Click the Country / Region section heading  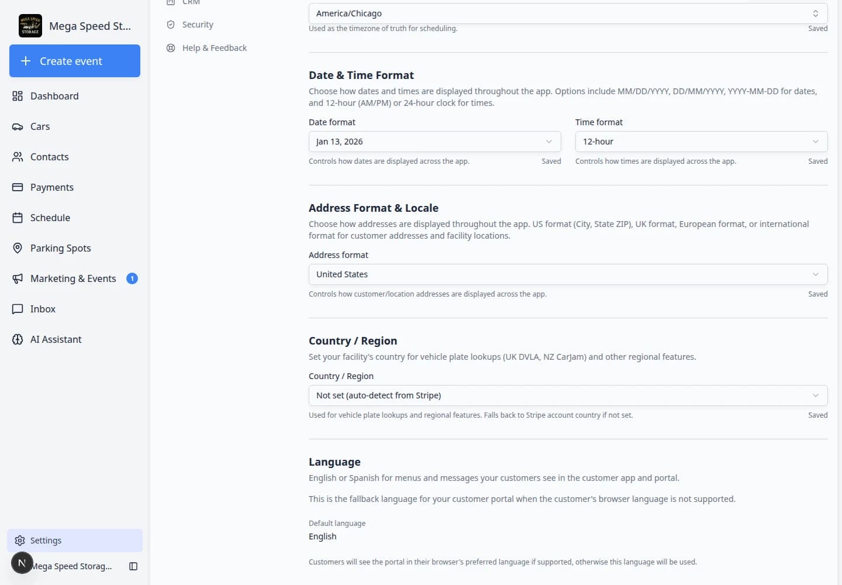click(x=353, y=340)
